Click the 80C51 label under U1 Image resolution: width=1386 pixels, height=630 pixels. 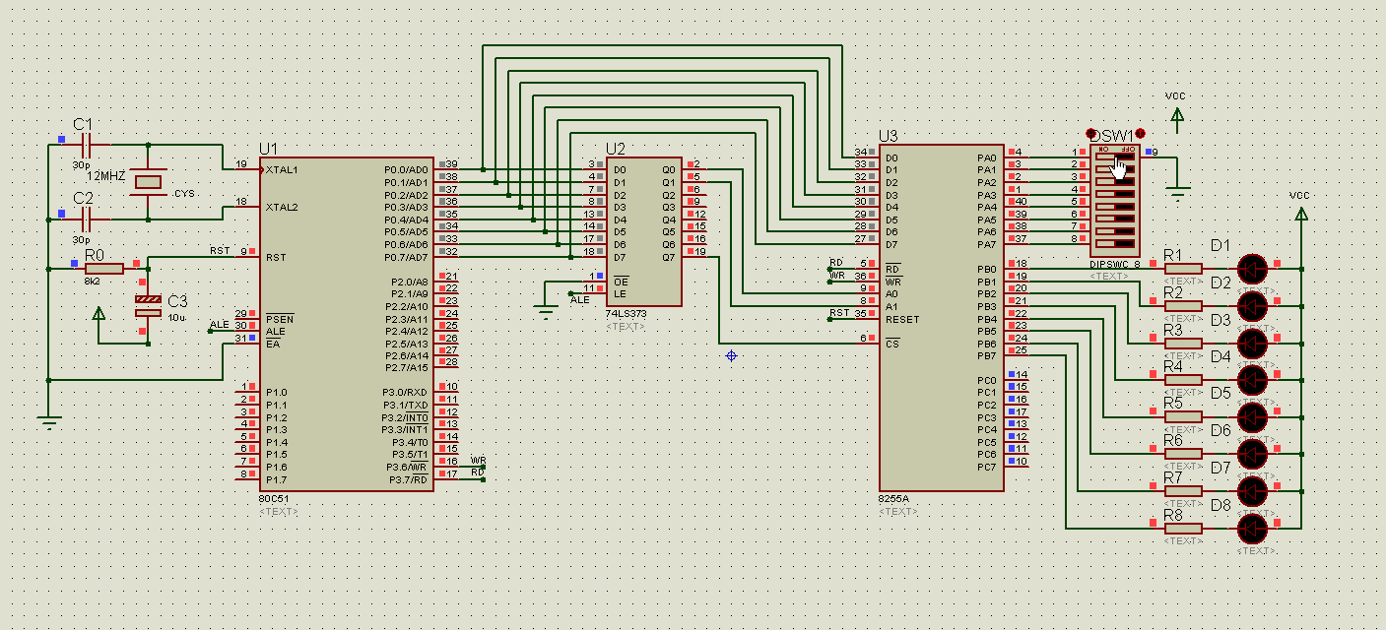274,499
